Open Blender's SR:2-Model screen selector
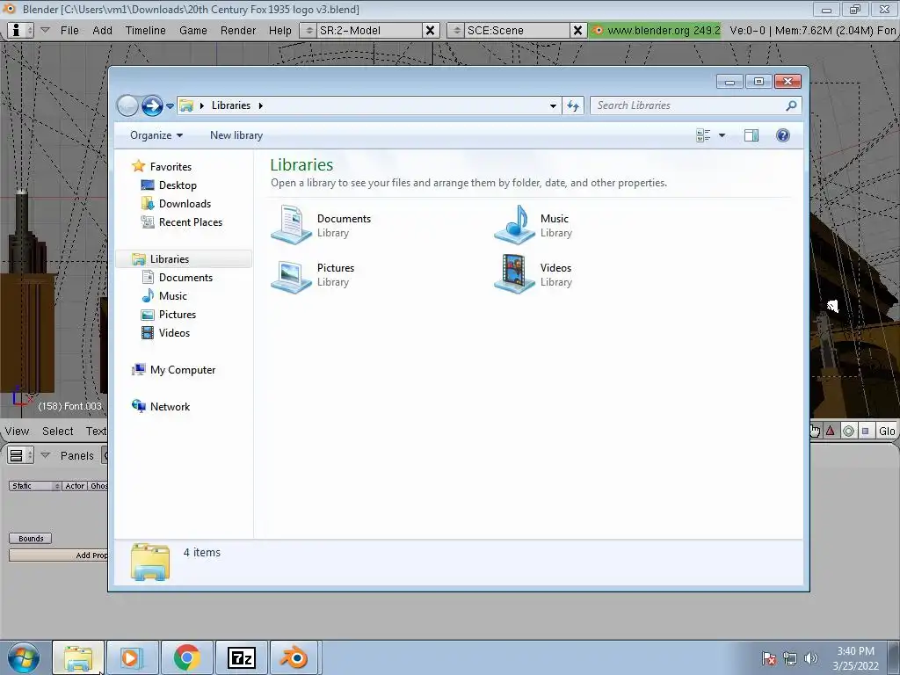 308,31
